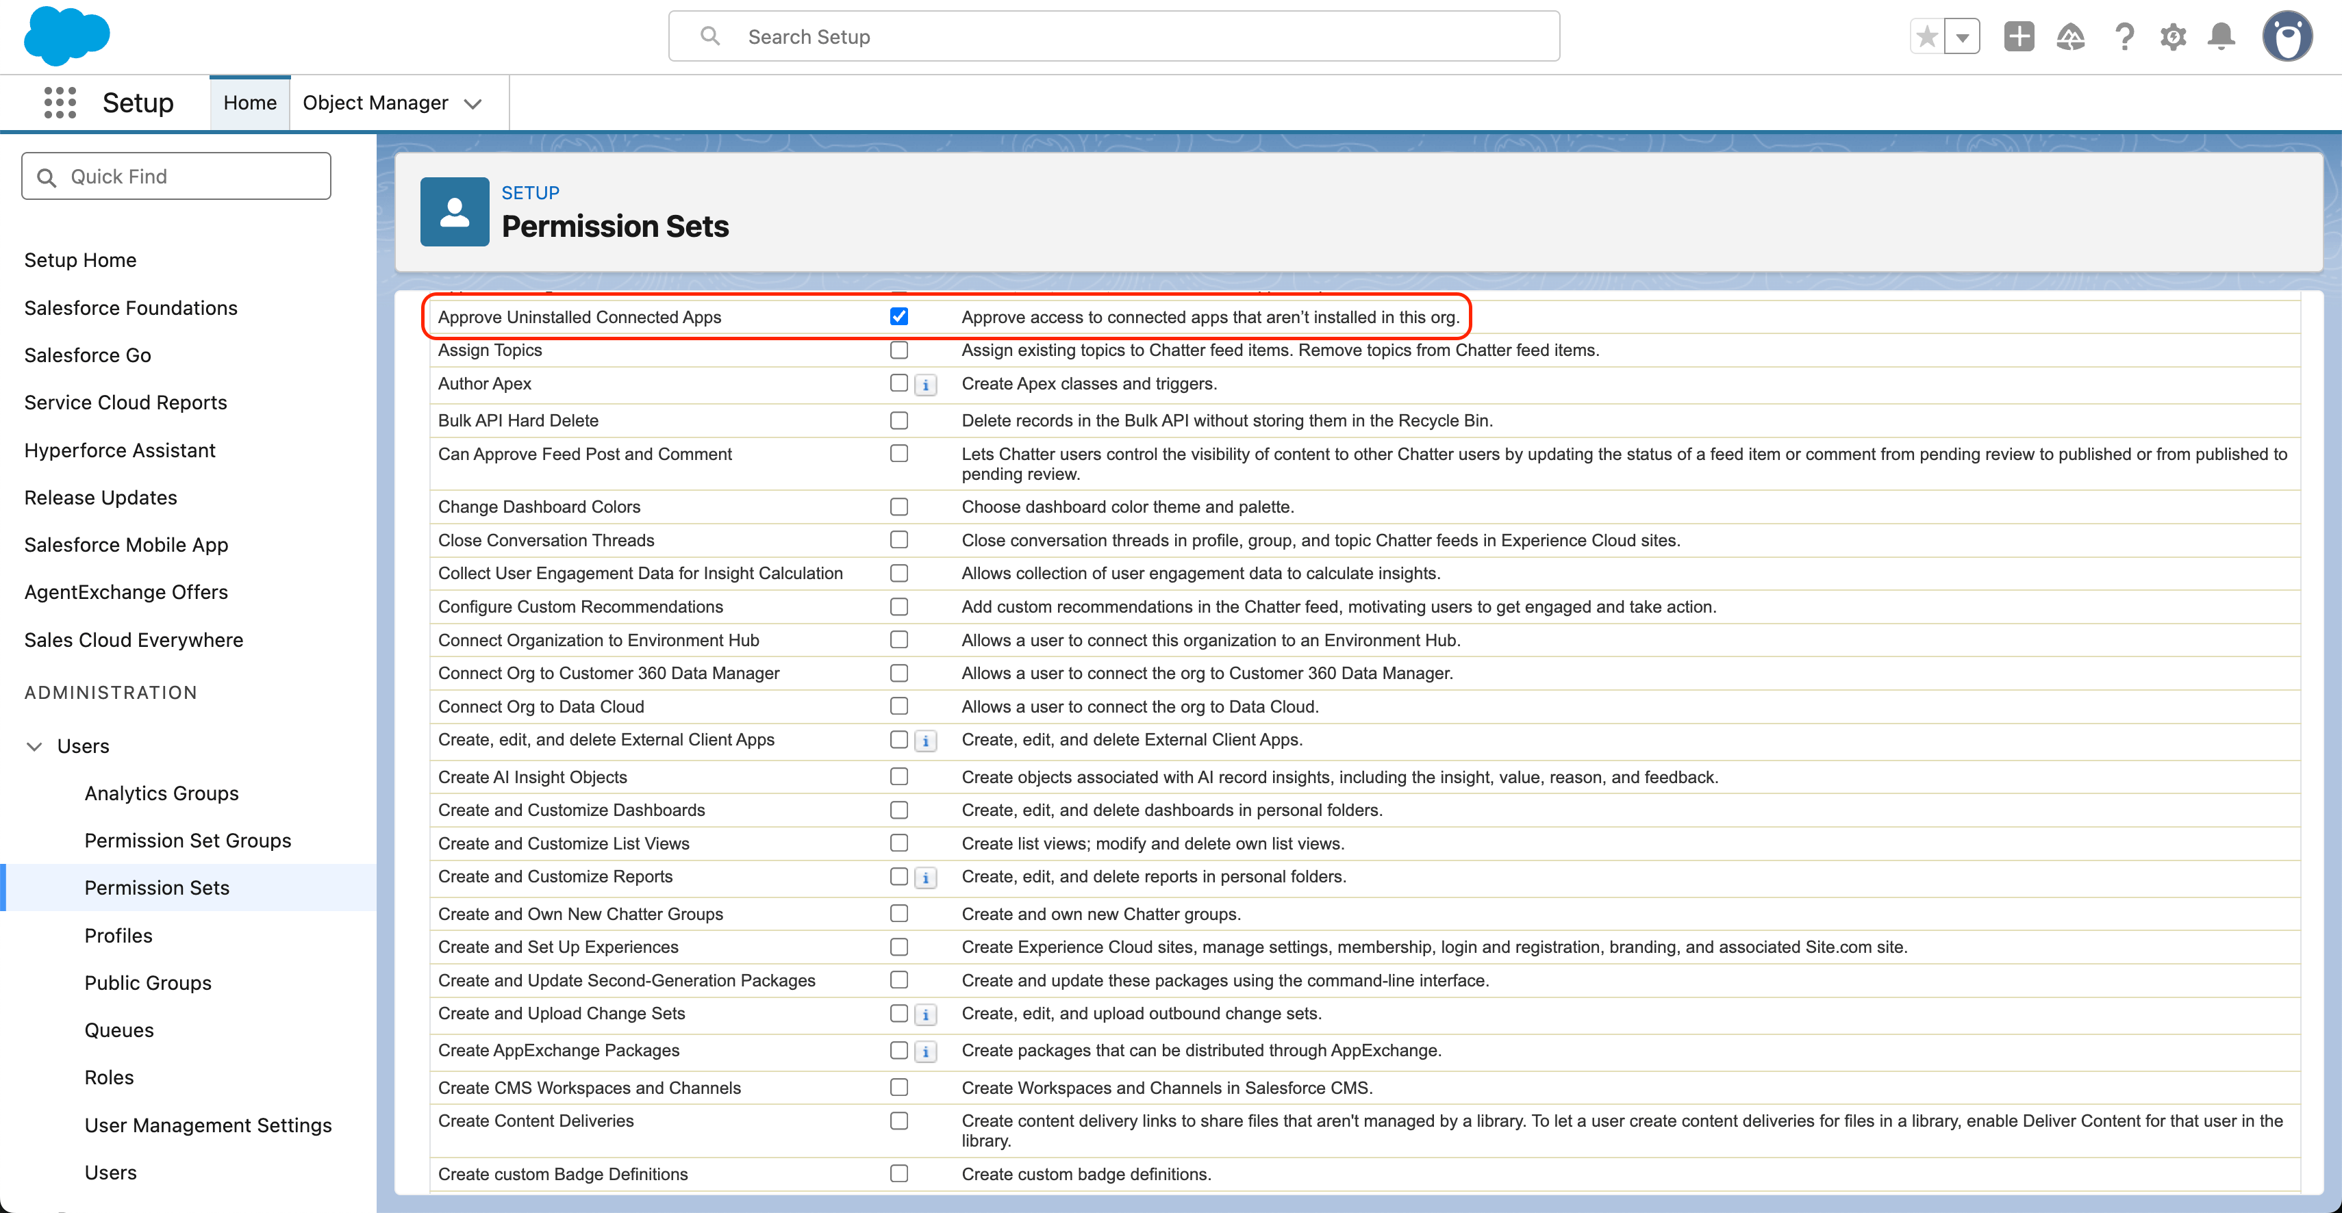Click 'Create CMS Workspaces and Channels' label

click(589, 1088)
